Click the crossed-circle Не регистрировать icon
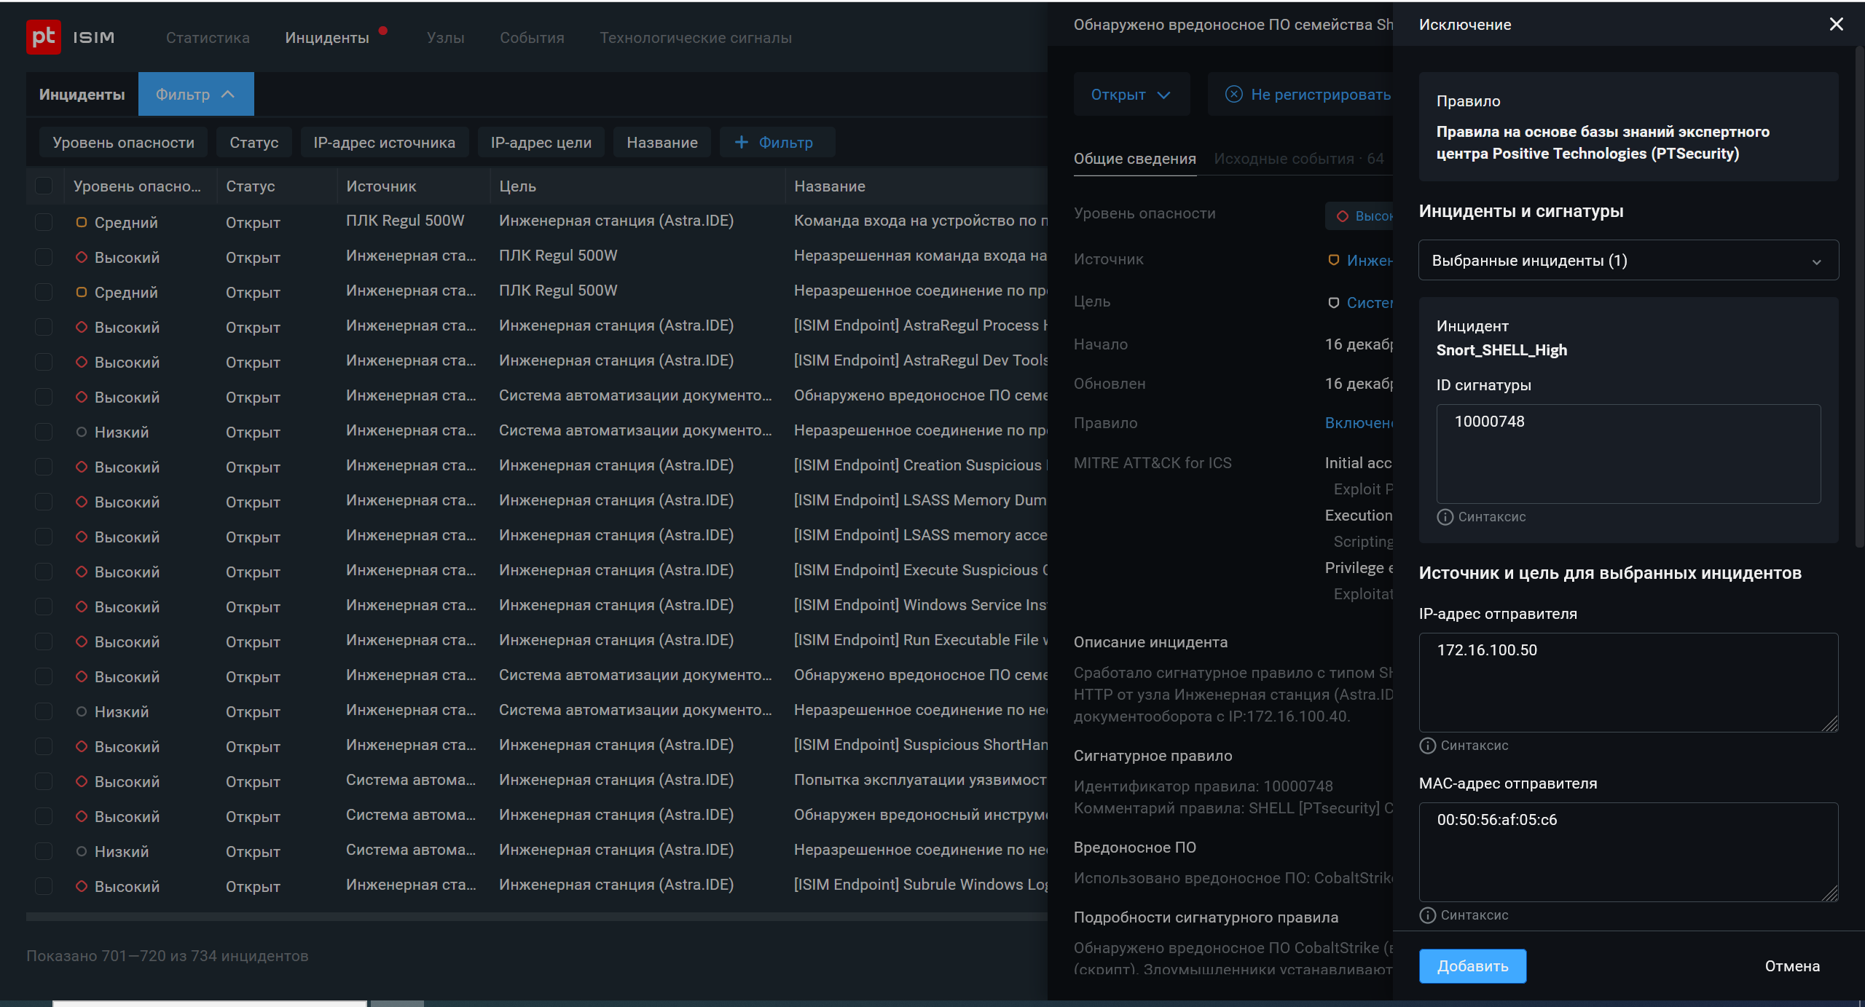 pos(1233,94)
